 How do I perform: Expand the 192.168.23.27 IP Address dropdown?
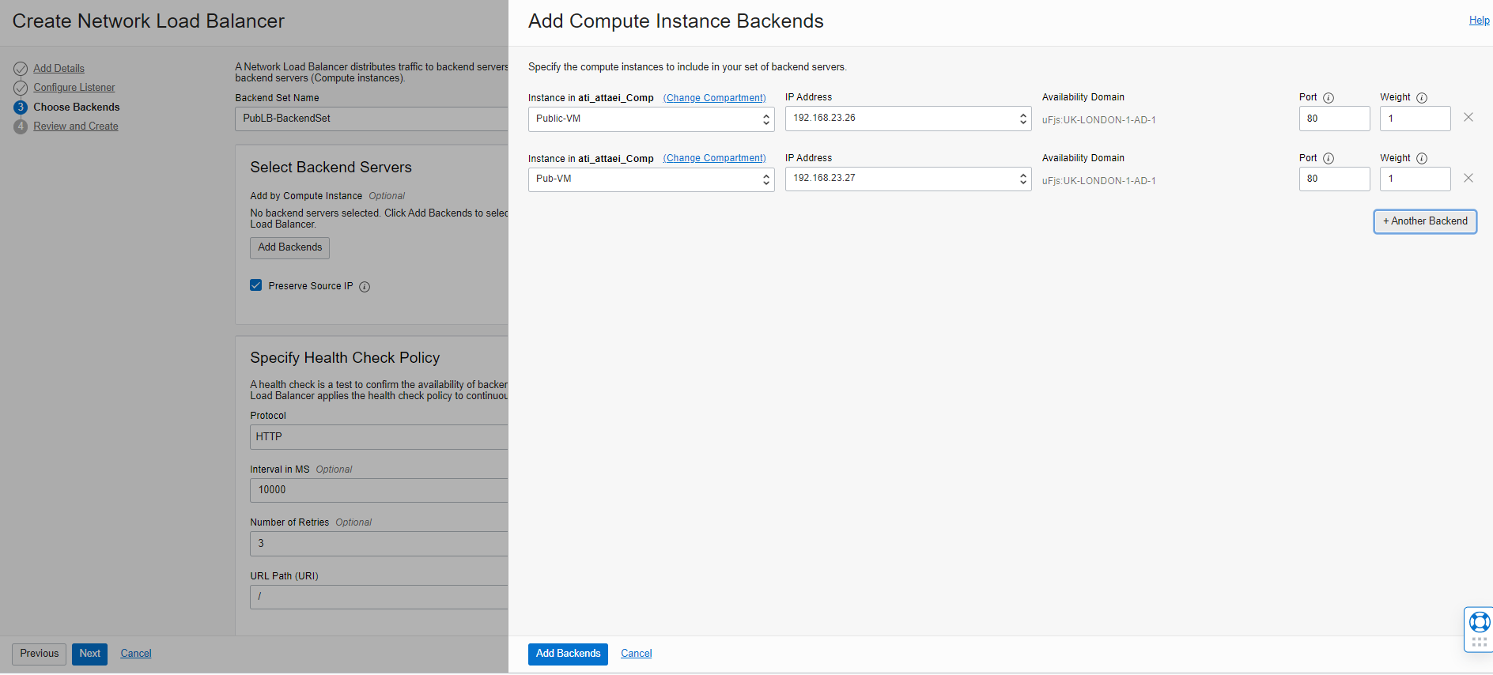pos(908,179)
